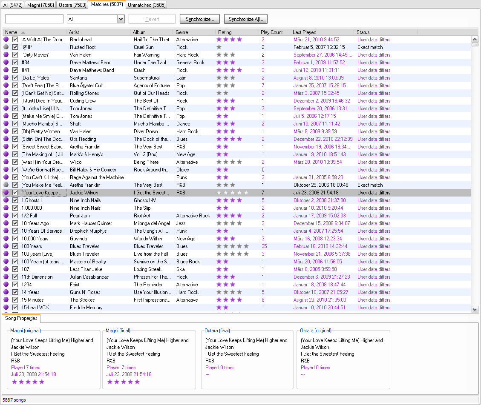
Task: Switch to the Magni (7856) tab
Action: [40, 5]
